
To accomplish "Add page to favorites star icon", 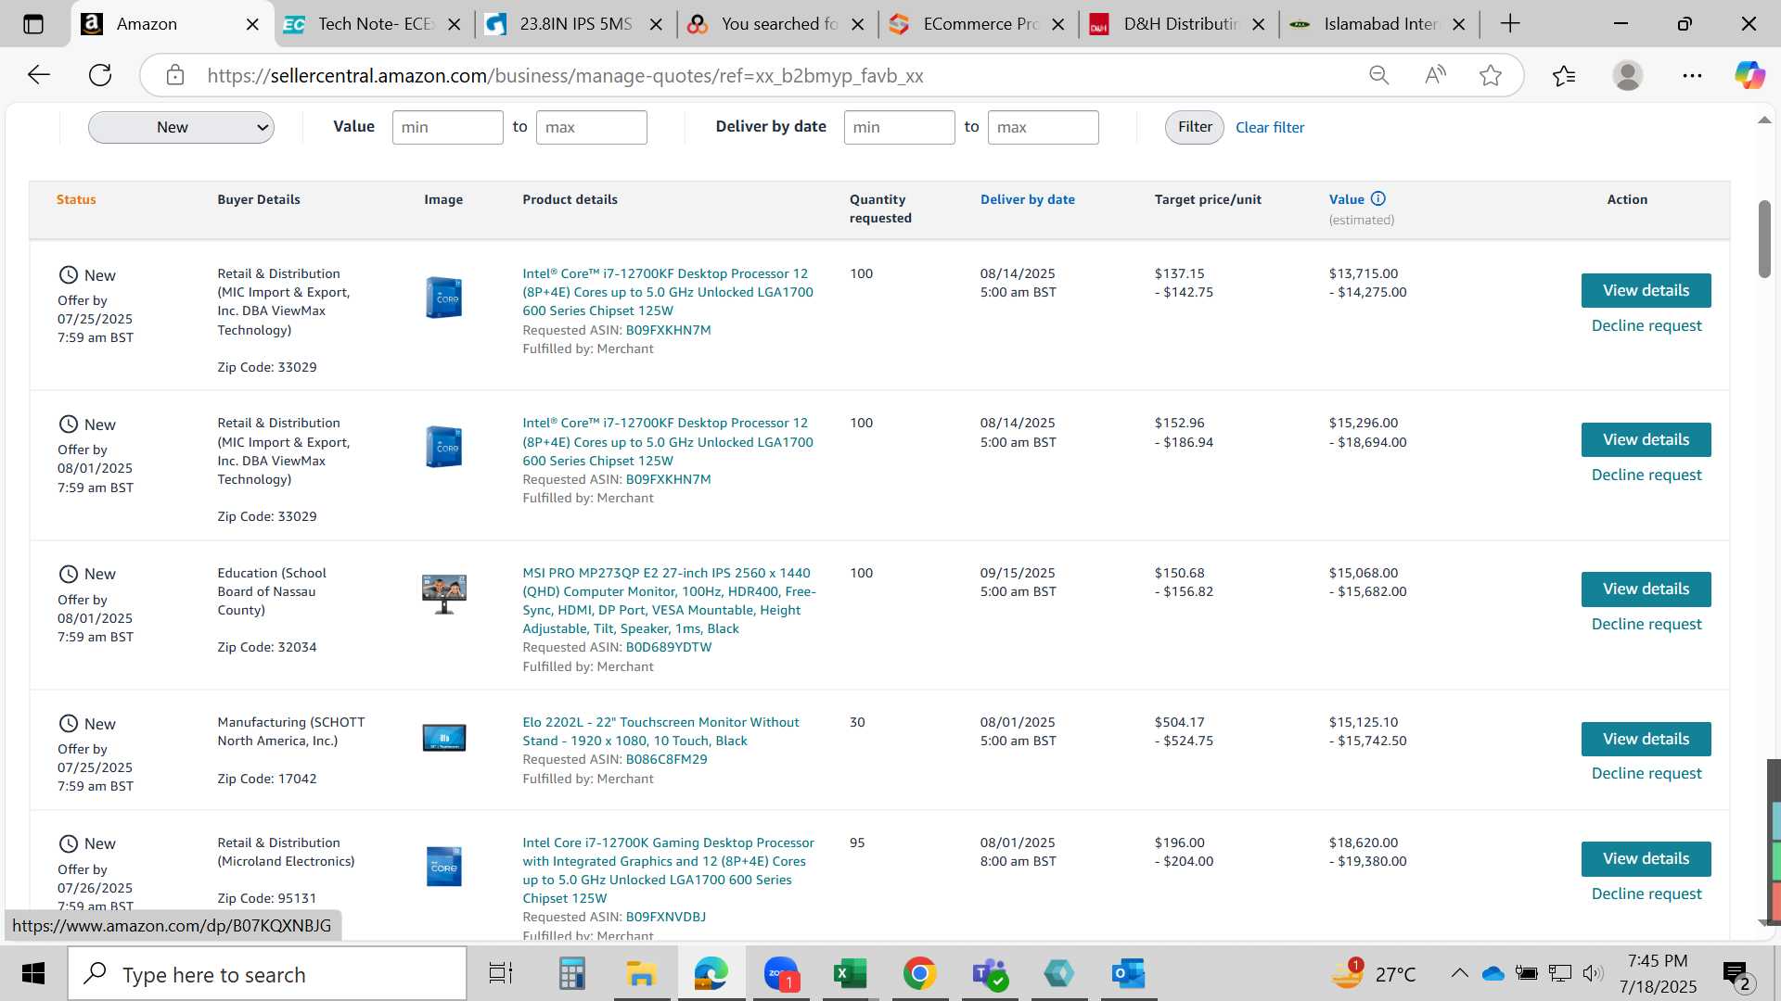I will coord(1491,75).
